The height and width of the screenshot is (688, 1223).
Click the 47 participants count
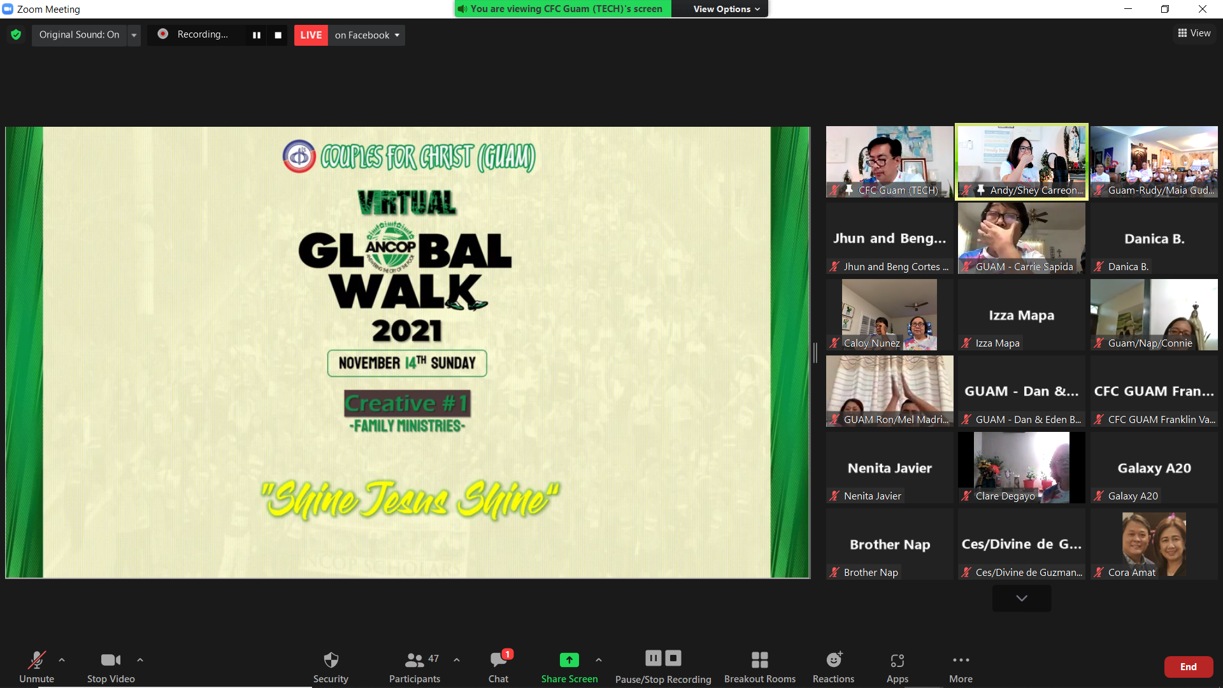pyautogui.click(x=433, y=659)
